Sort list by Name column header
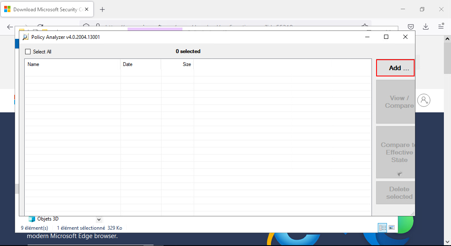 point(72,64)
